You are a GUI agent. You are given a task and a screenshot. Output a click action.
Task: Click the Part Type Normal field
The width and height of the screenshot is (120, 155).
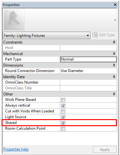click(88, 59)
